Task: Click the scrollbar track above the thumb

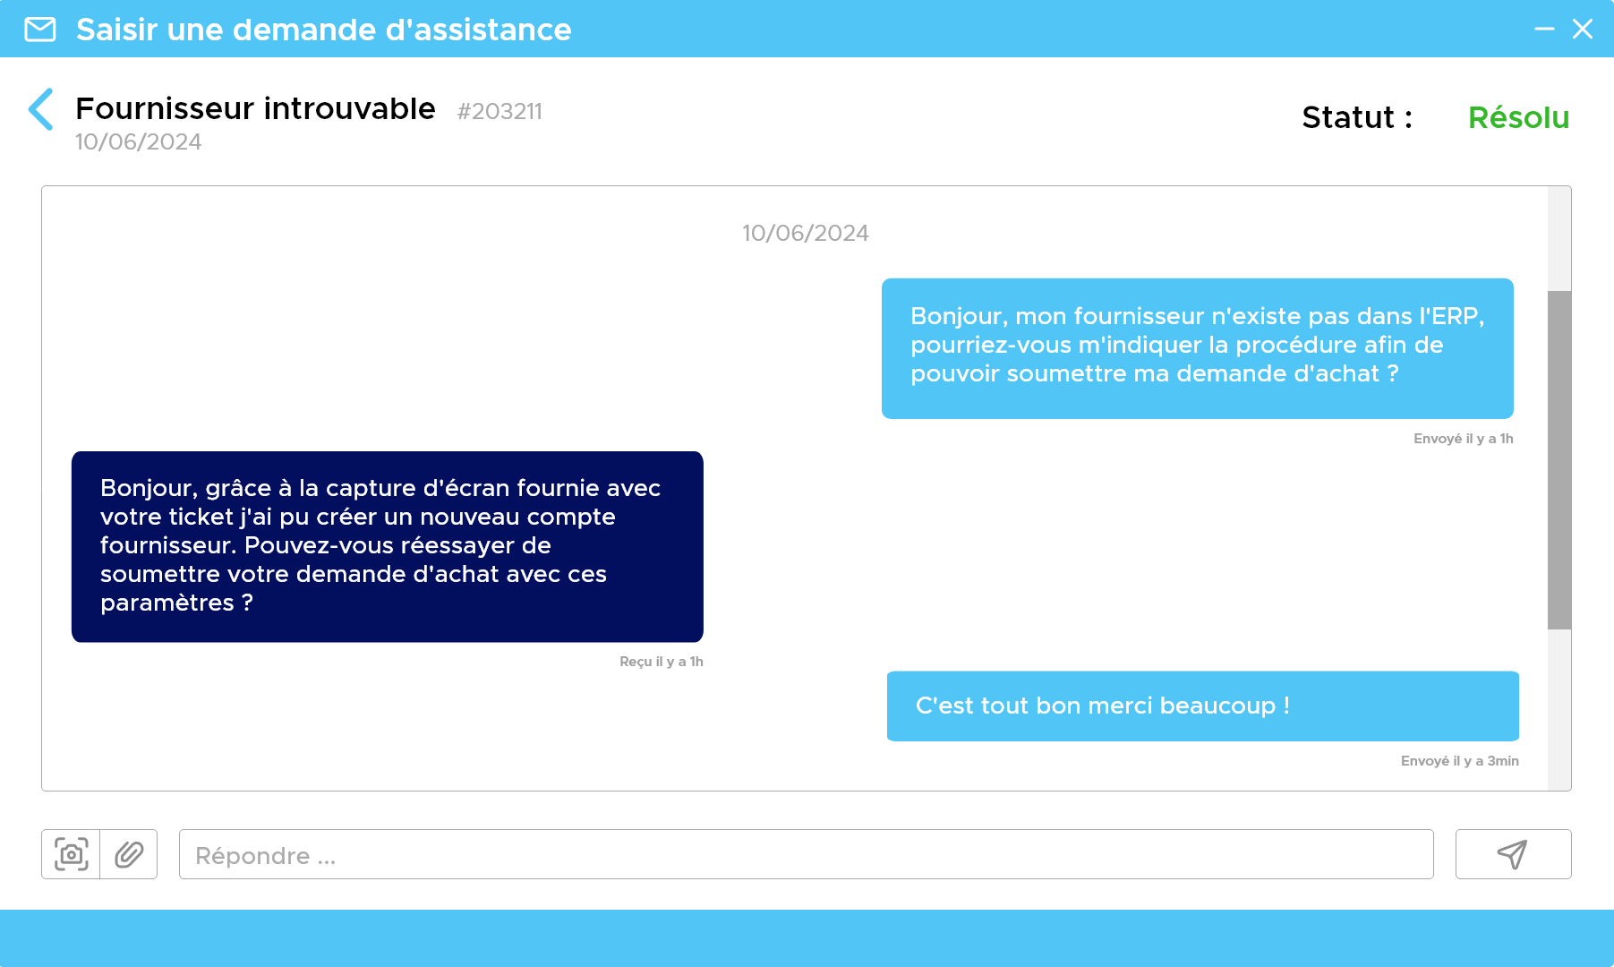Action: 1559,239
